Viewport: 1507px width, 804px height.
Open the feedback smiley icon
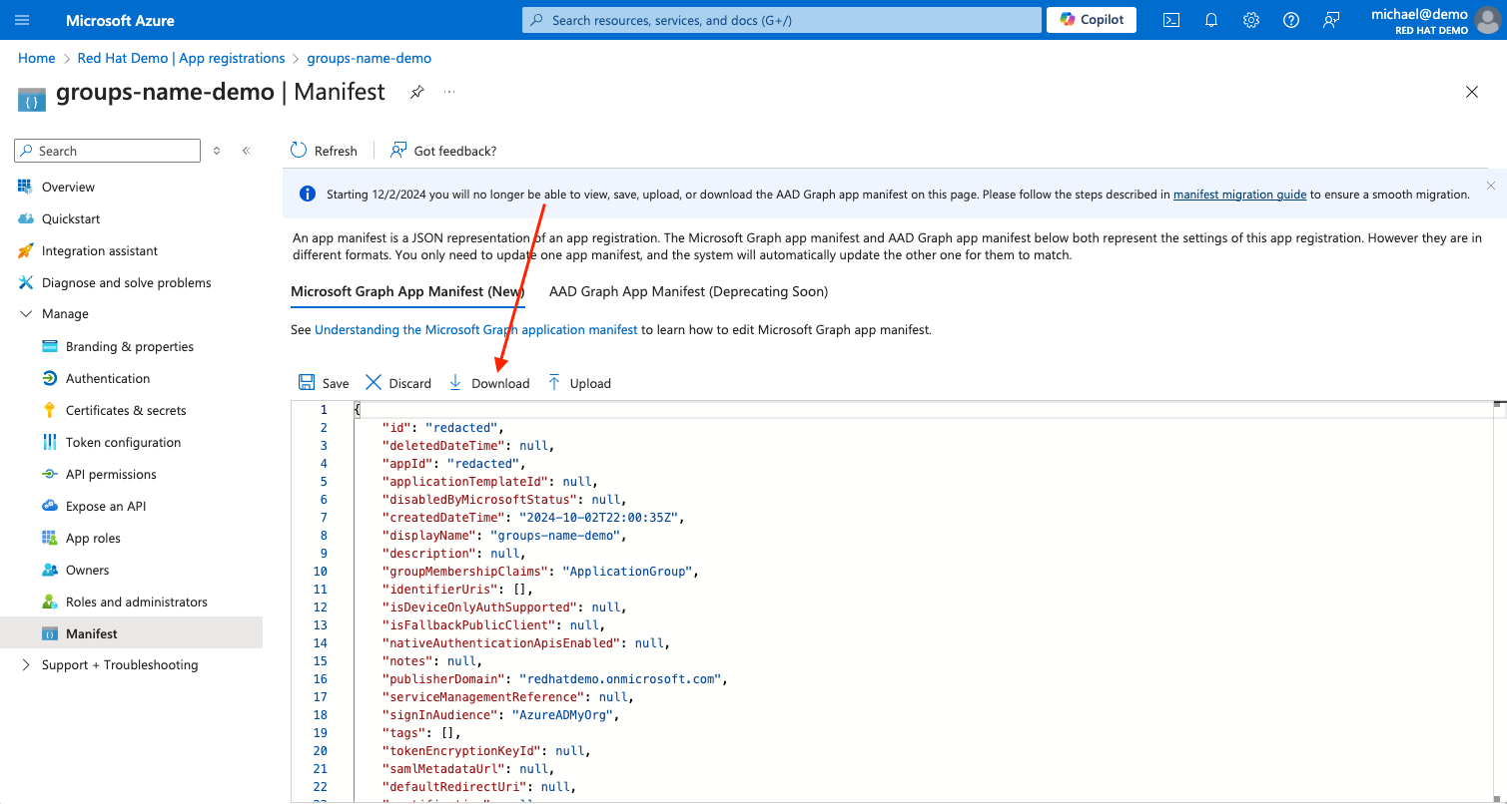coord(1330,19)
